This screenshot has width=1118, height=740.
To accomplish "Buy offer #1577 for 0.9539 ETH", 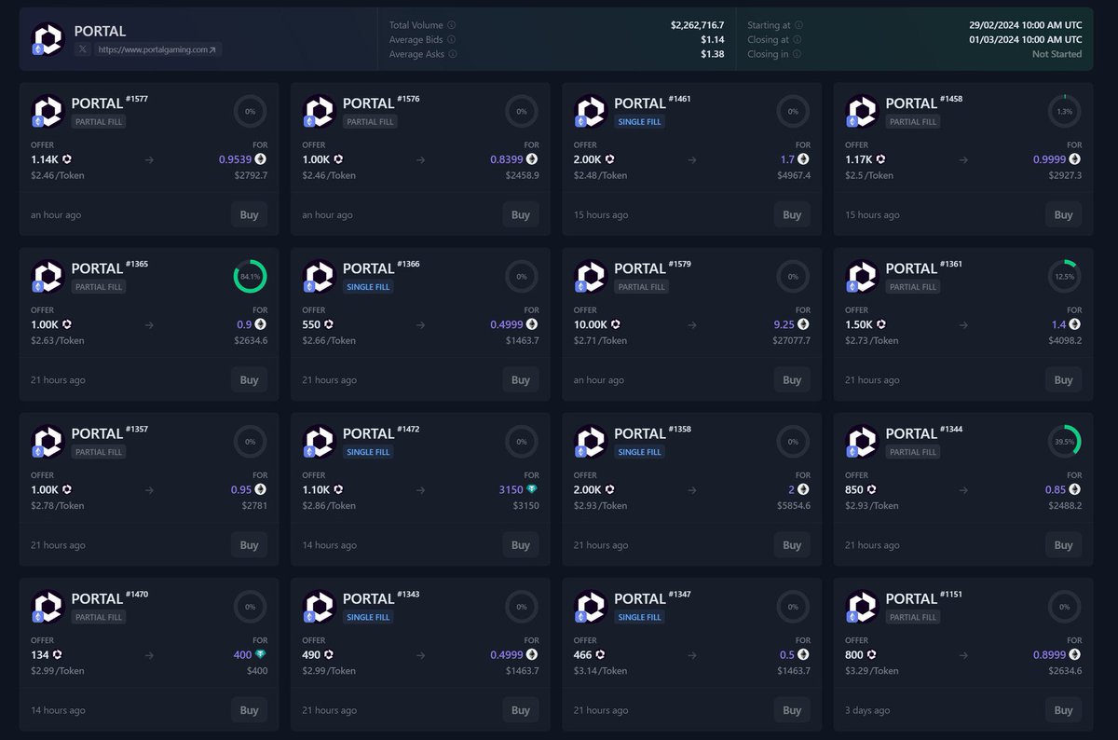I will pyautogui.click(x=250, y=214).
